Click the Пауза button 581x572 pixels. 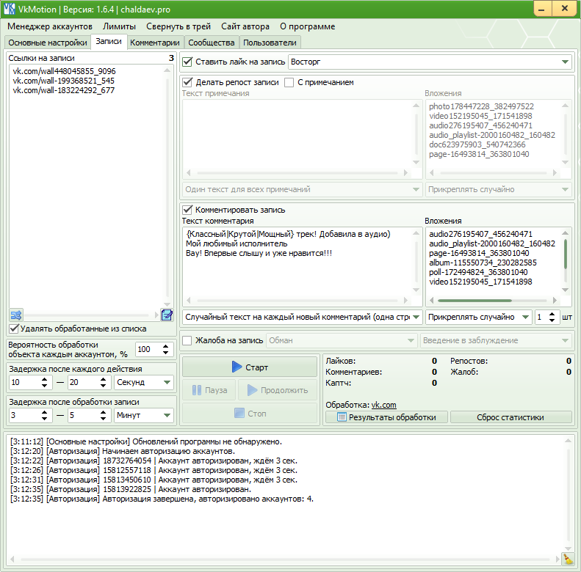(x=209, y=390)
